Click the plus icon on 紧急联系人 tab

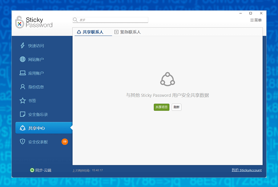pyautogui.click(x=116, y=32)
